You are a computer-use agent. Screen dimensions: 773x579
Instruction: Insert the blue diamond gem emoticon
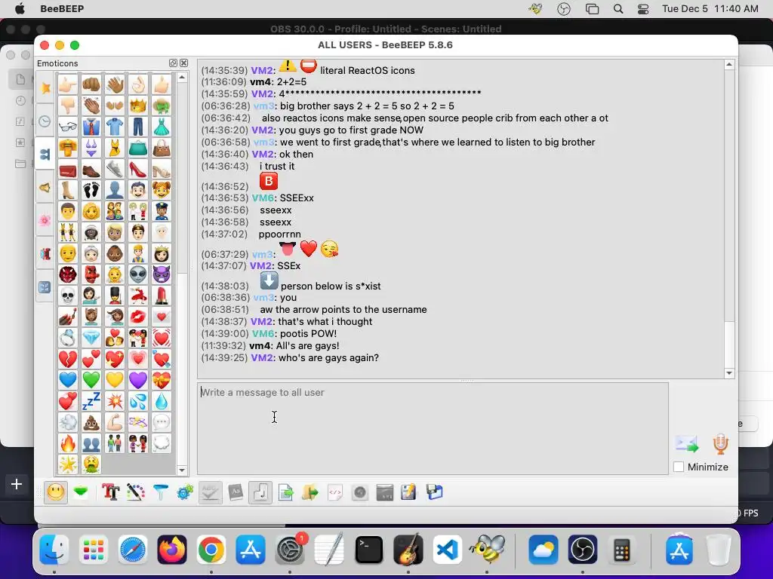tap(91, 338)
